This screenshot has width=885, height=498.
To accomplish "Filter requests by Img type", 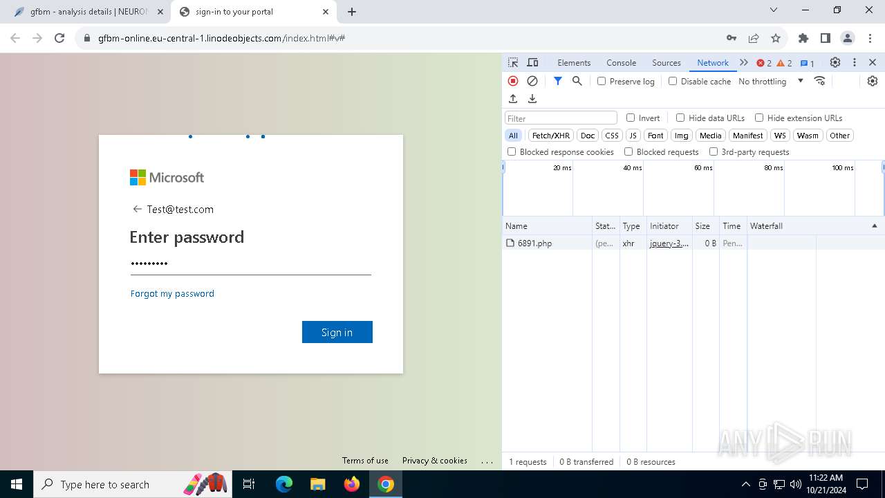I will 682,136.
